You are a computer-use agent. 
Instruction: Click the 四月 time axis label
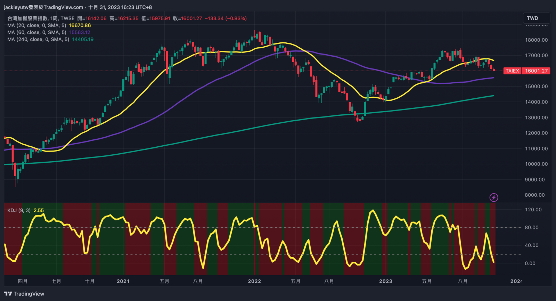point(23,281)
